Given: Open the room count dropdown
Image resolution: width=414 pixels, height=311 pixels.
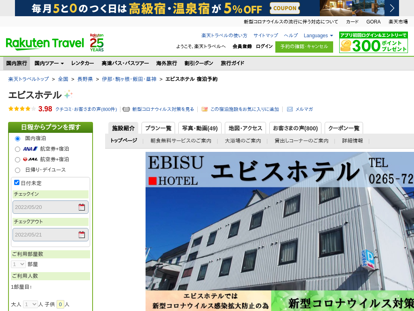Looking at the screenshot, I should coord(18,264).
